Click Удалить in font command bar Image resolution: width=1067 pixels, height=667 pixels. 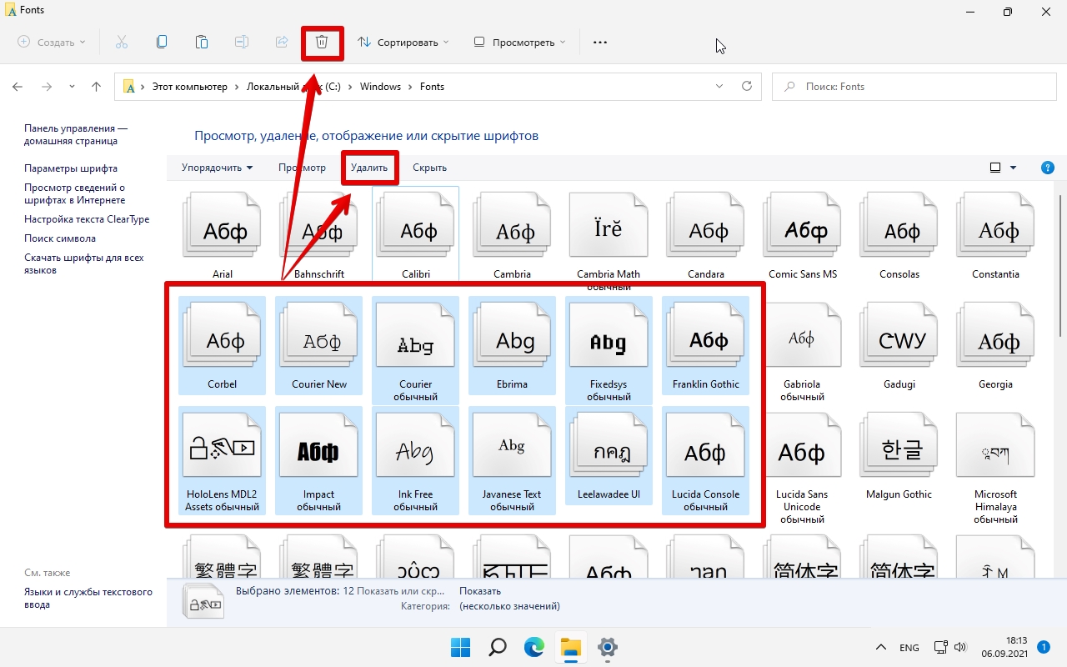pos(369,168)
